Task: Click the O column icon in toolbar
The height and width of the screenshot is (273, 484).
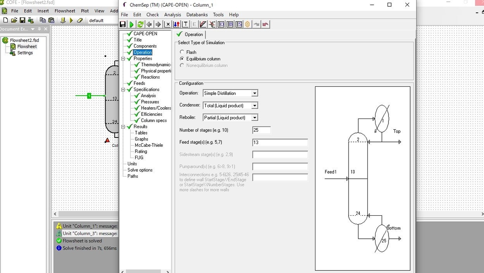Action: pyautogui.click(x=221, y=25)
